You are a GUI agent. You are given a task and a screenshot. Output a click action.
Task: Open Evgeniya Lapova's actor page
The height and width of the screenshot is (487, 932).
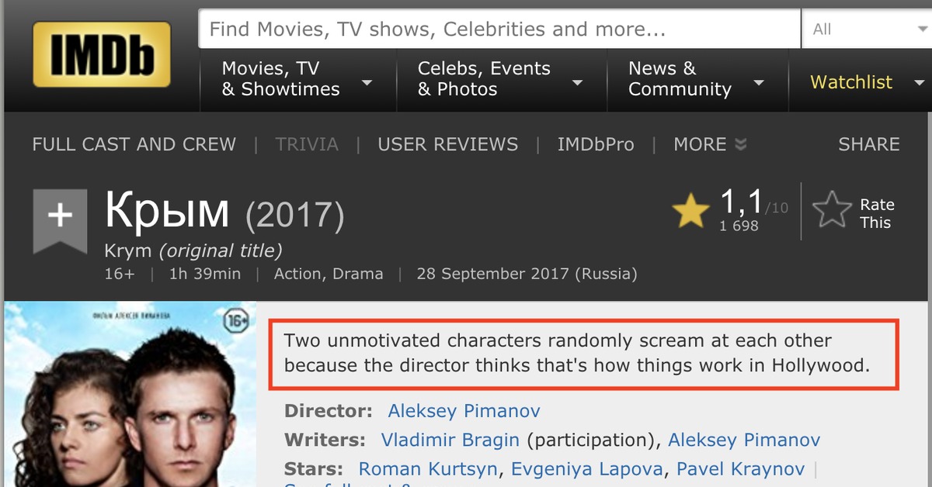click(587, 469)
